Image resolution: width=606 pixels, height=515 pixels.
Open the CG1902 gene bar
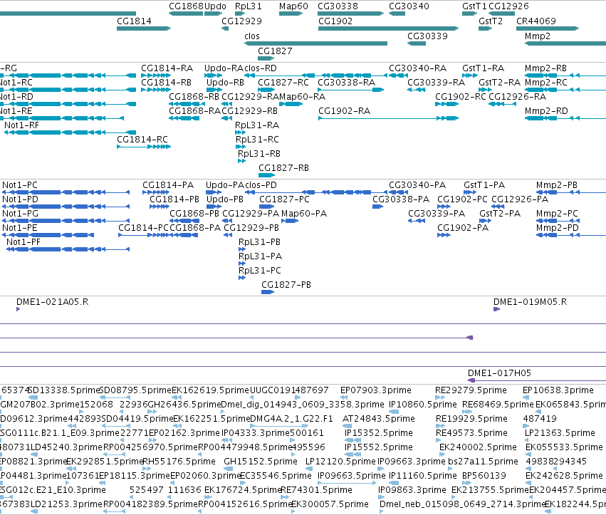(388, 28)
